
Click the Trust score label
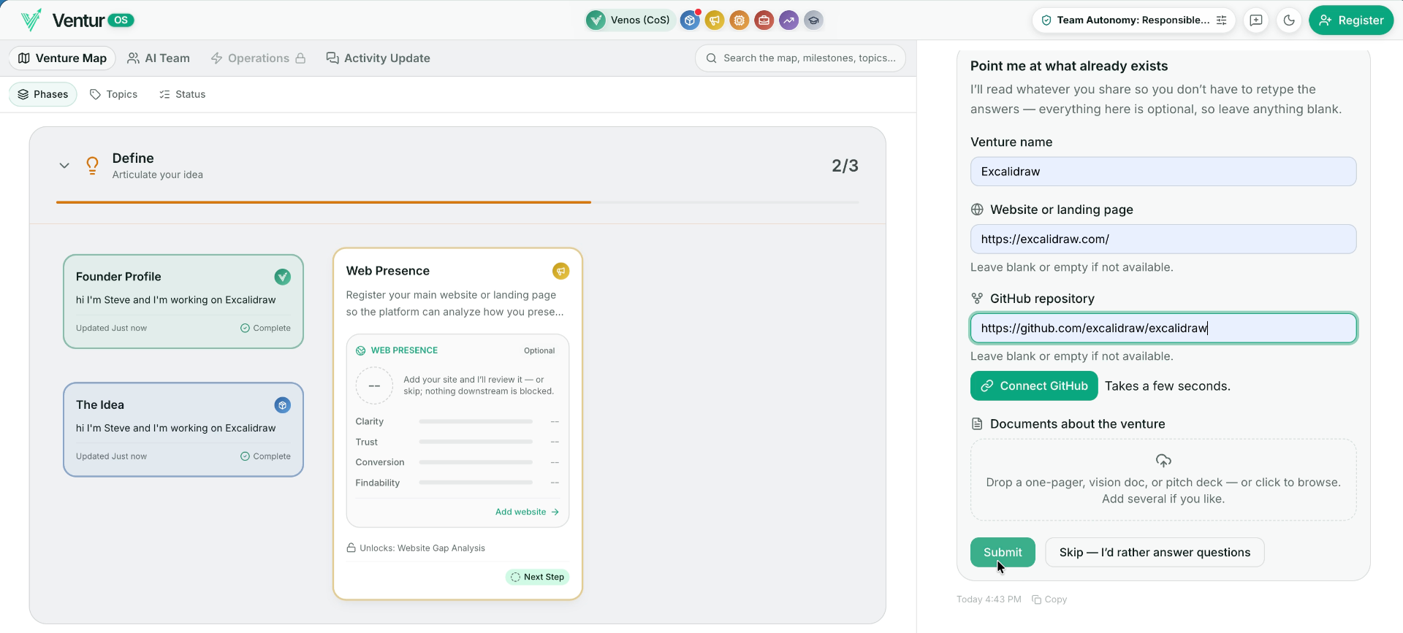tap(367, 442)
